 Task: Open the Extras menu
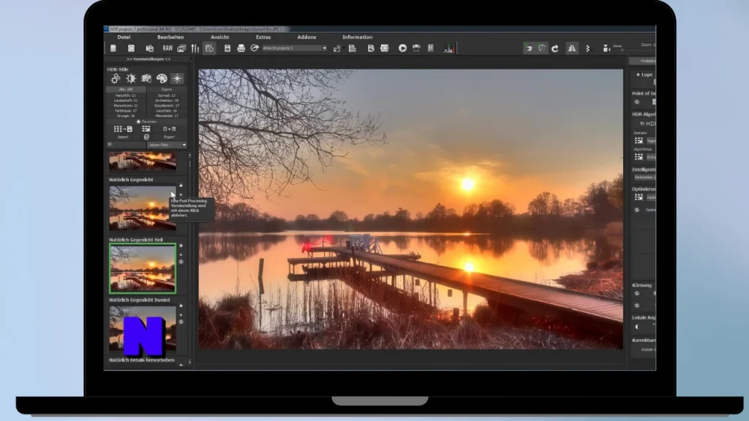click(x=263, y=37)
